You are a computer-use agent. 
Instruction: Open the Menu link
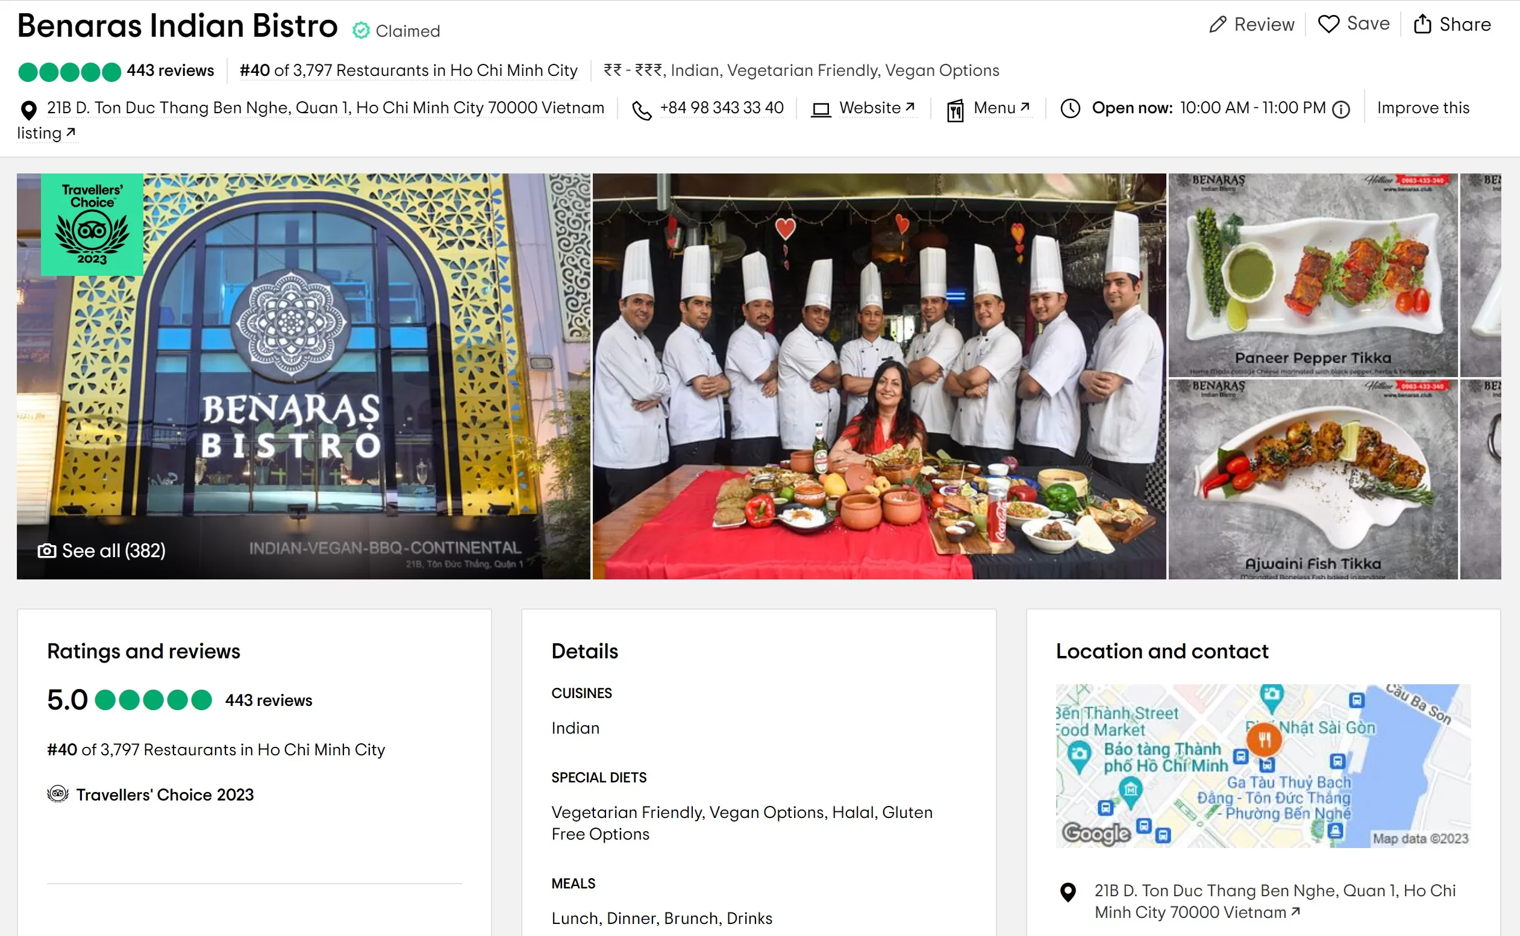click(1001, 108)
